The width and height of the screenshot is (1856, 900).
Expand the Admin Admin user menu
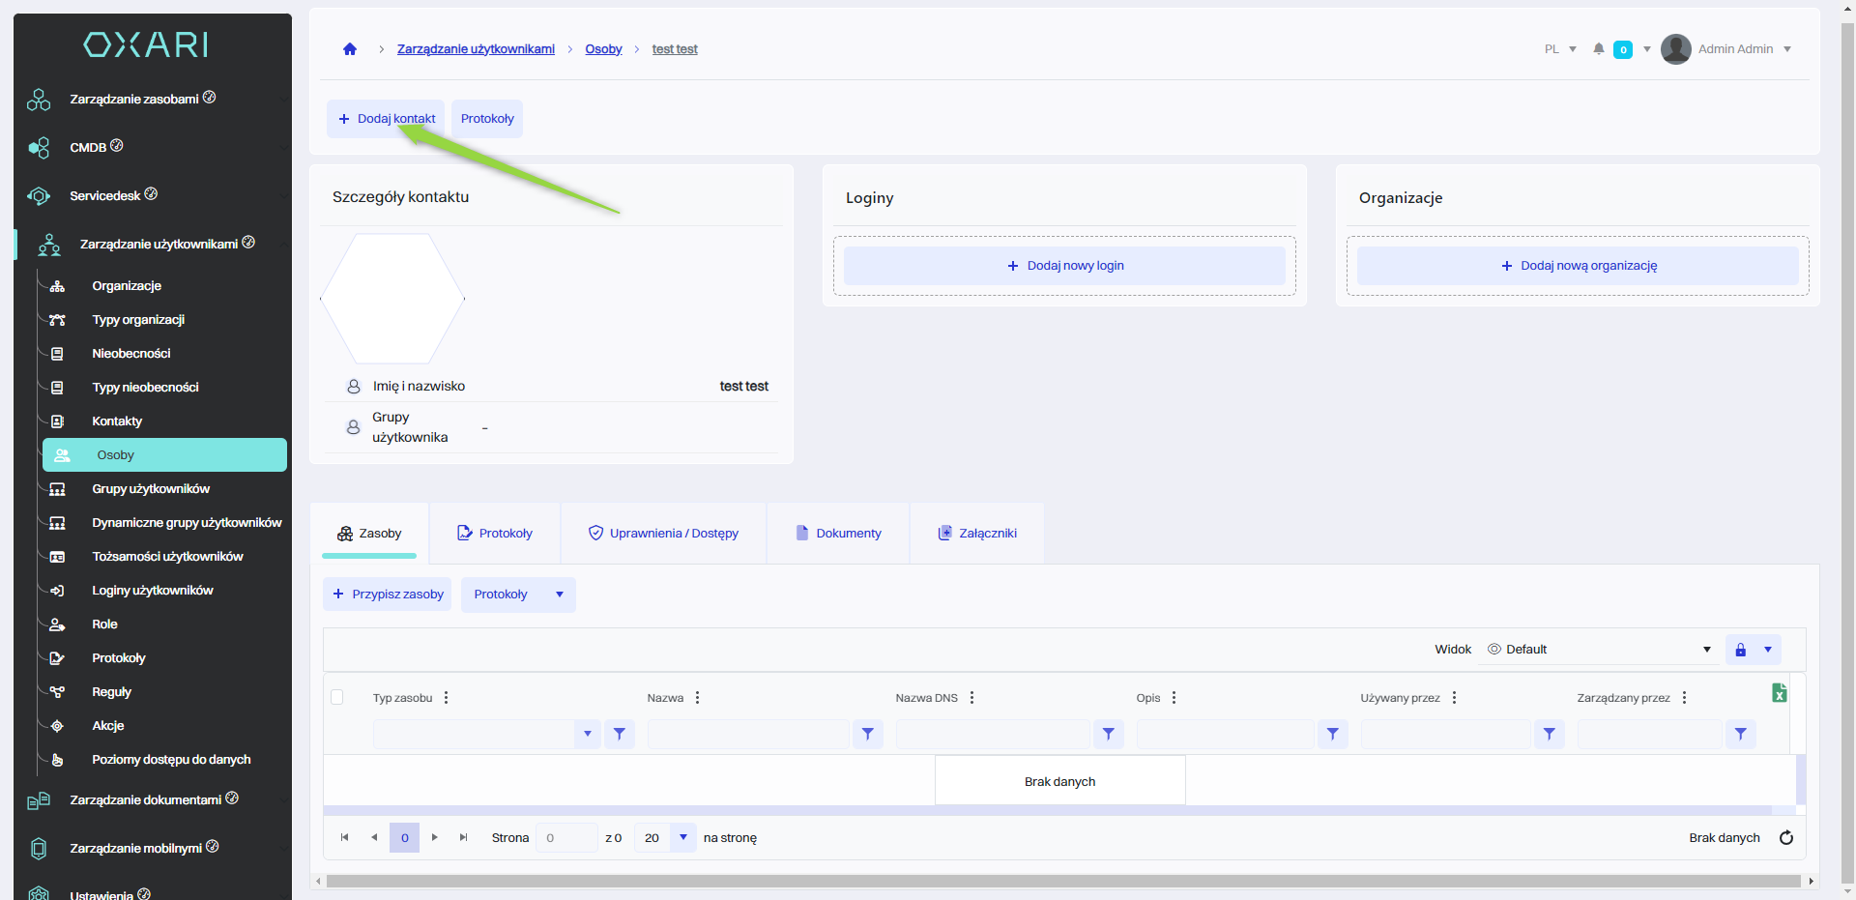[x=1787, y=49]
